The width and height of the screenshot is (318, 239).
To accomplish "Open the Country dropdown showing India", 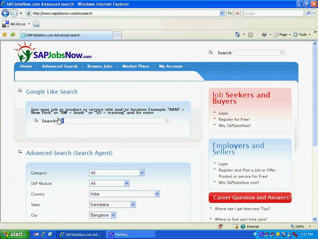I will 124,194.
